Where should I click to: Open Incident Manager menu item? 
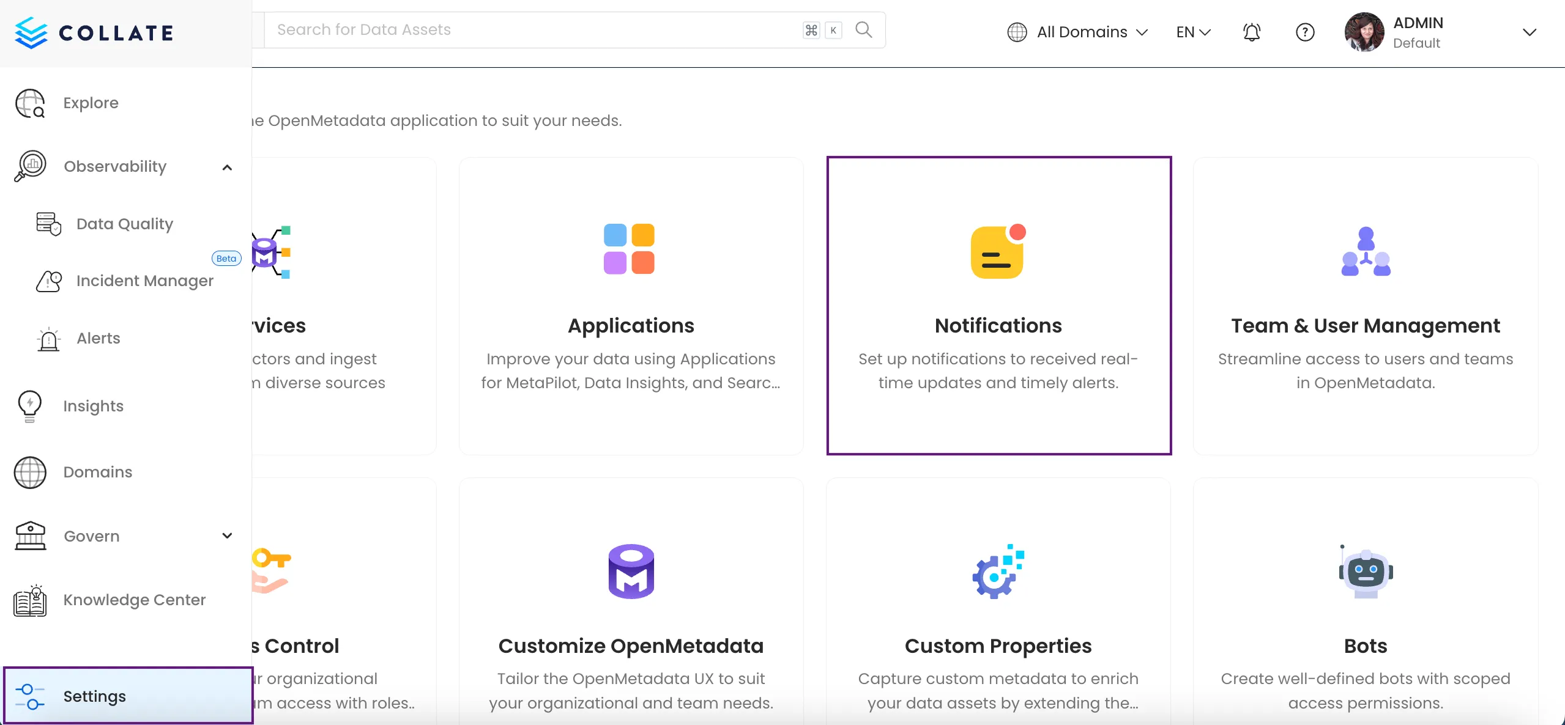tap(144, 281)
